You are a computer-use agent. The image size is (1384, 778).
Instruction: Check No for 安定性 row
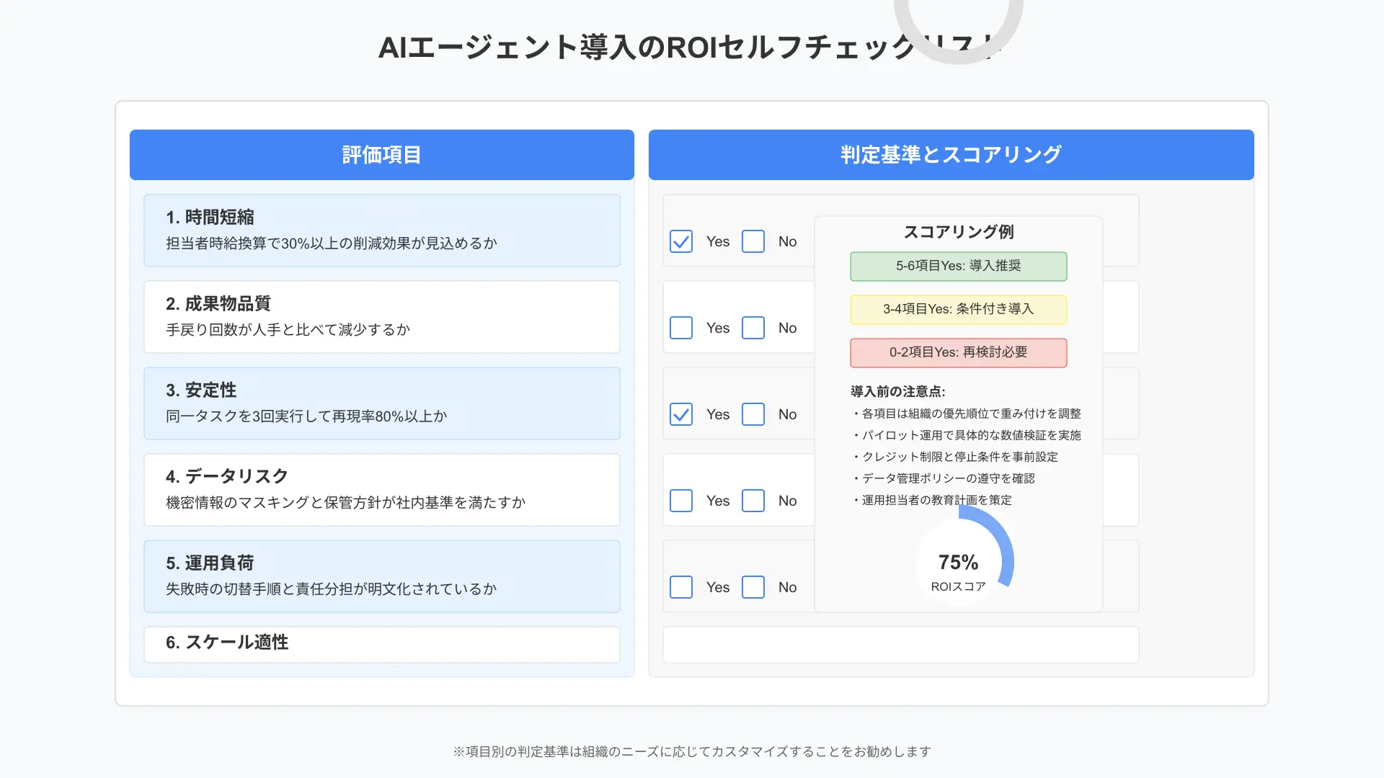(753, 414)
